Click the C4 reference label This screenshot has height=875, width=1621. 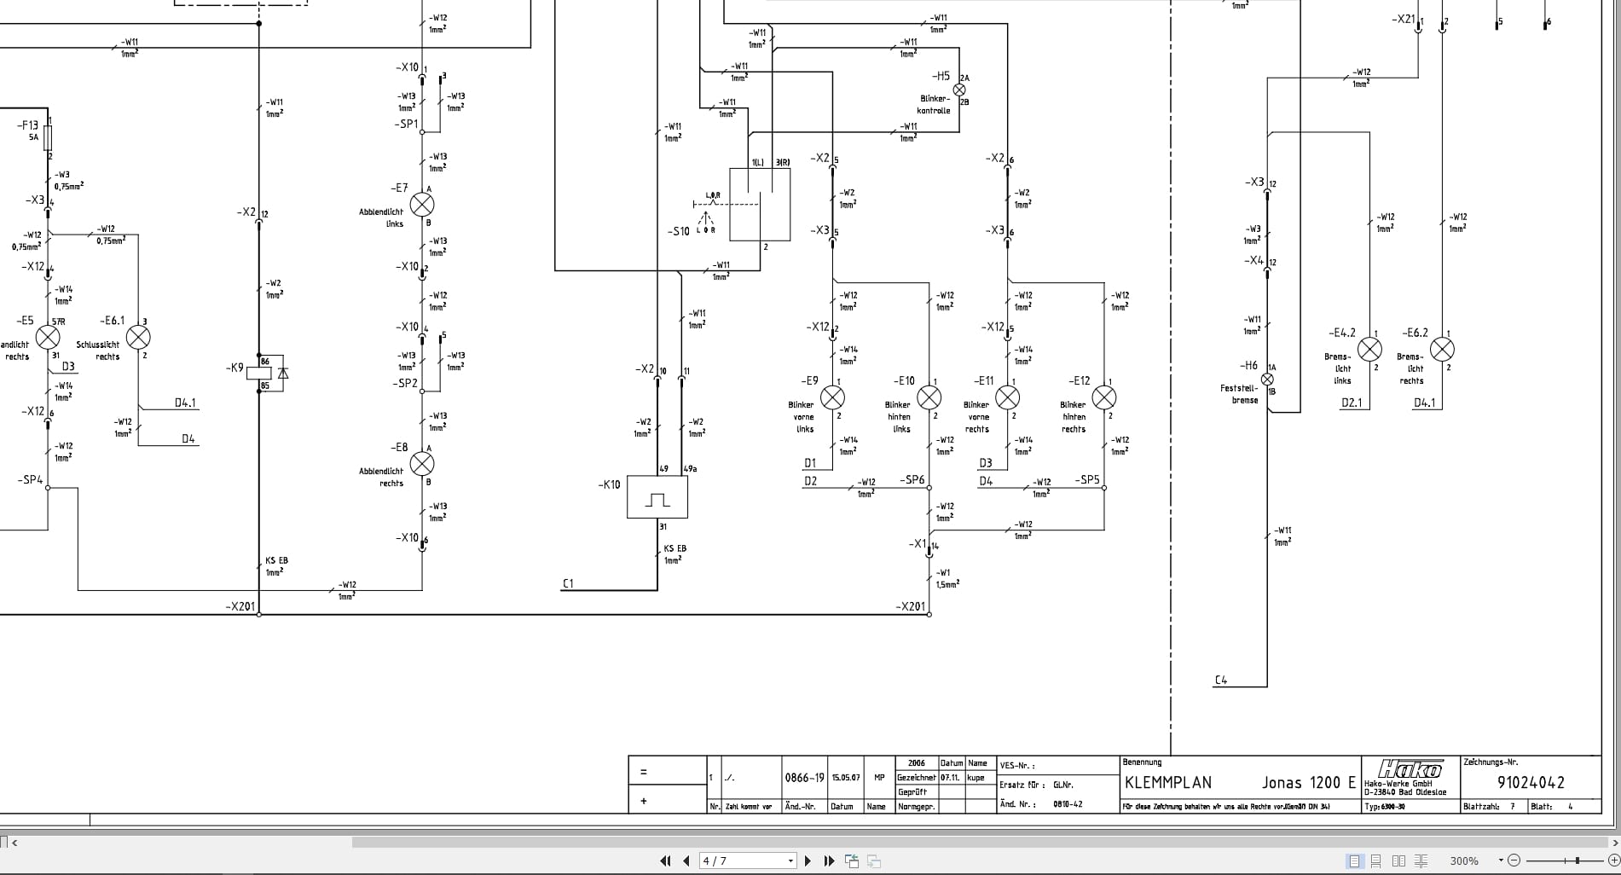[x=1221, y=680]
